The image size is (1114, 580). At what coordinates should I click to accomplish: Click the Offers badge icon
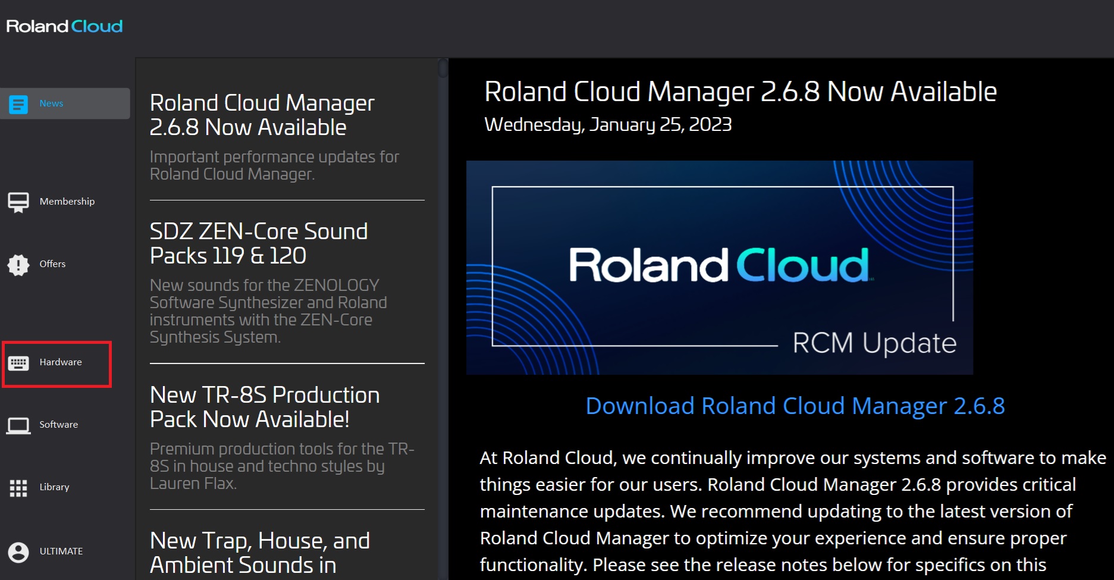point(18,265)
